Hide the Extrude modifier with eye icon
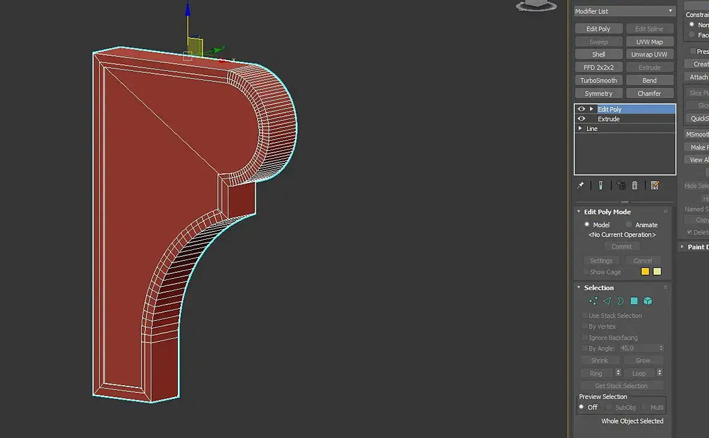This screenshot has height=438, width=709. (x=582, y=119)
